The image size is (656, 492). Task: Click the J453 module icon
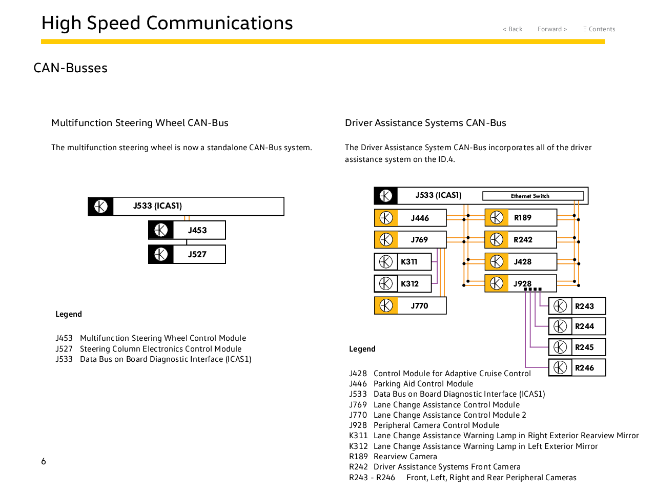161,230
